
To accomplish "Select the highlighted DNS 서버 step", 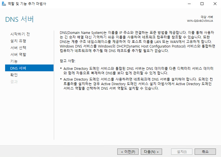I will click(x=29, y=68).
